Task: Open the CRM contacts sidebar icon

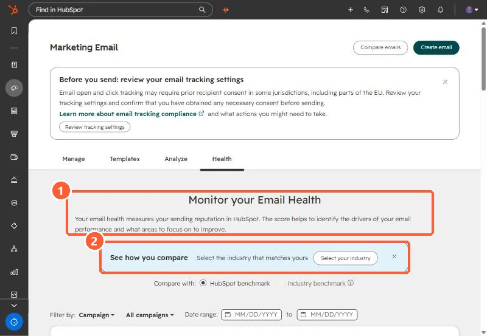Action: click(x=14, y=65)
